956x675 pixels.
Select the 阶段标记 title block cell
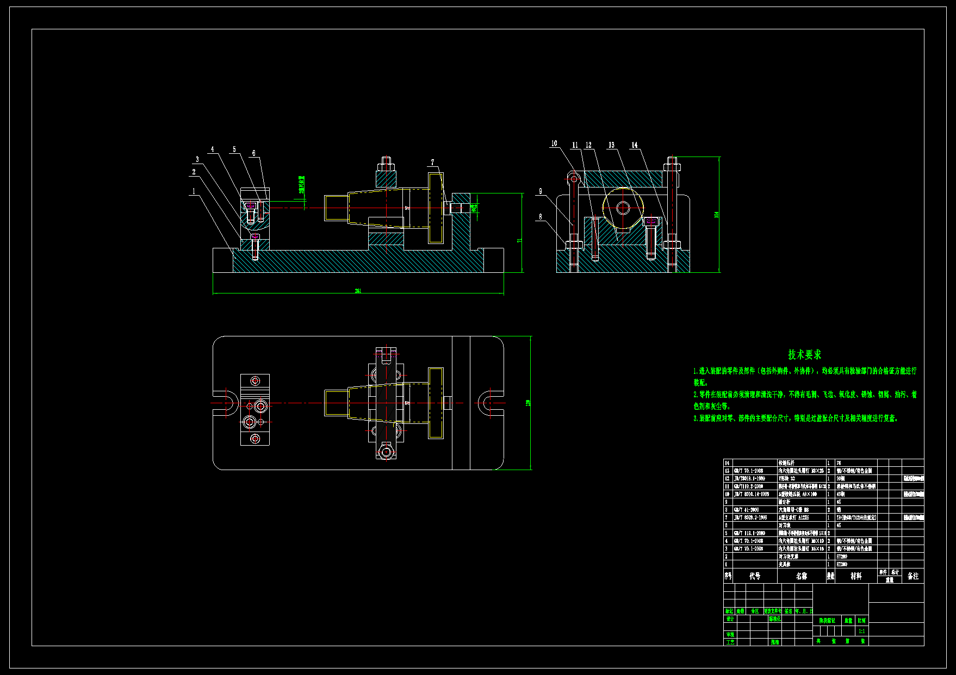coord(827,621)
